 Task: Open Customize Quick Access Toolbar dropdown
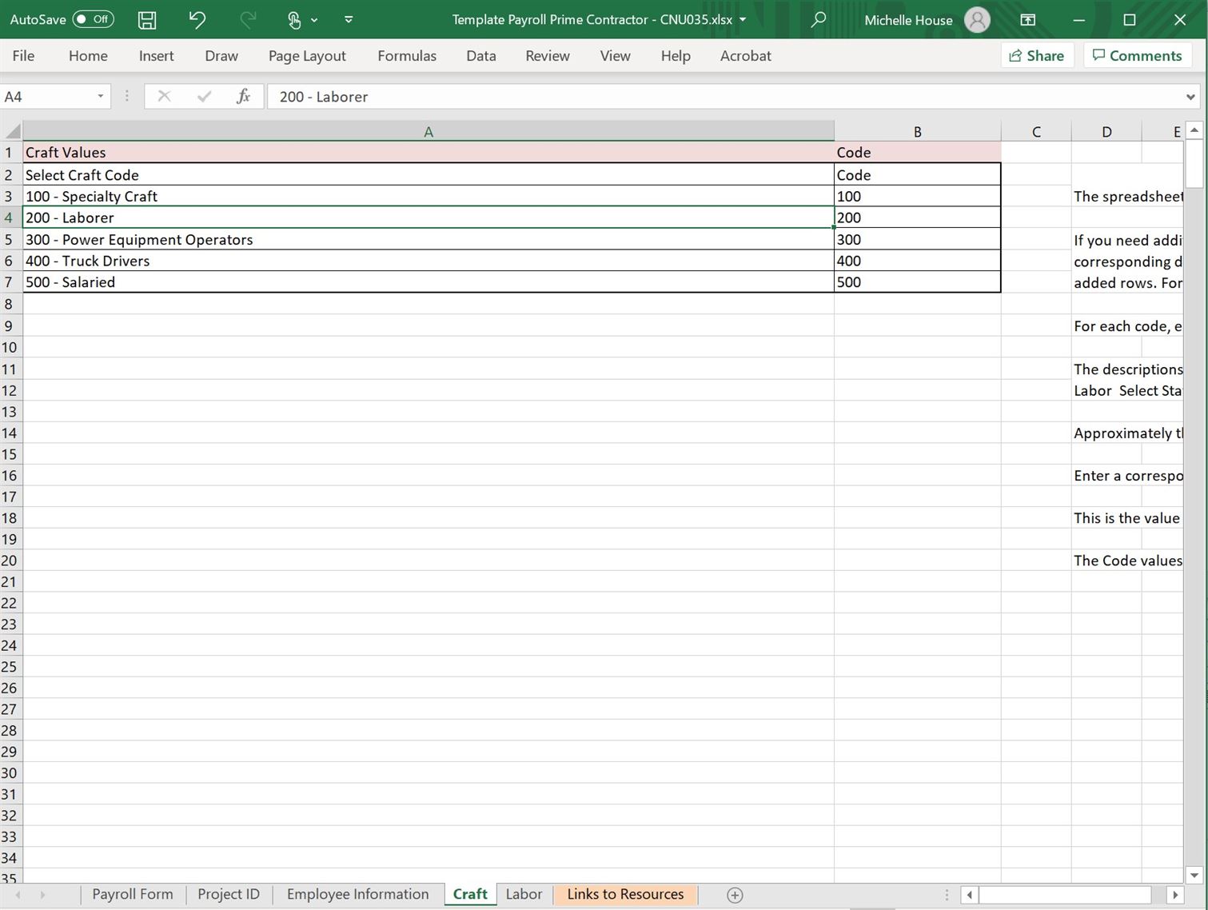pos(349,20)
